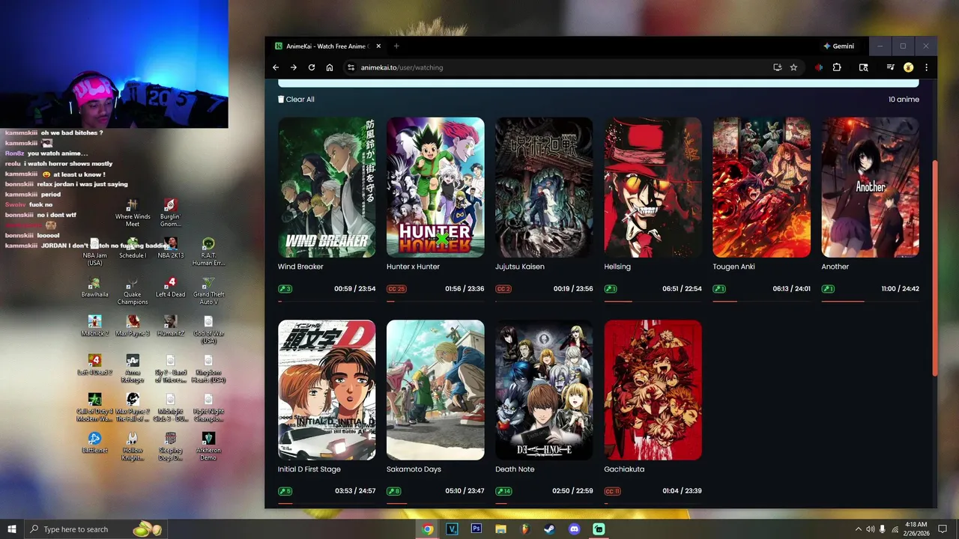Open the Jujutsu Kaisen poster
Viewport: 959px width, 539px height.
click(544, 187)
